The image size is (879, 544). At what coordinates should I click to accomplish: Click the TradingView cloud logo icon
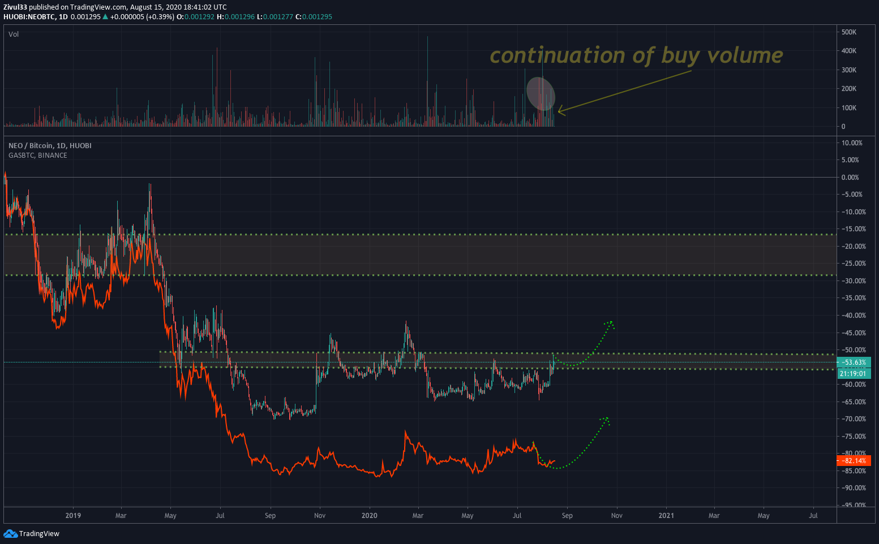point(10,533)
